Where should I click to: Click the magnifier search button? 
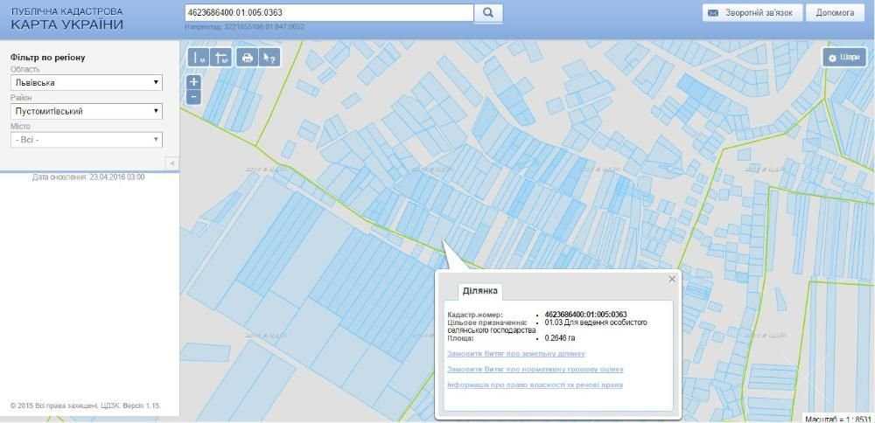click(x=488, y=13)
